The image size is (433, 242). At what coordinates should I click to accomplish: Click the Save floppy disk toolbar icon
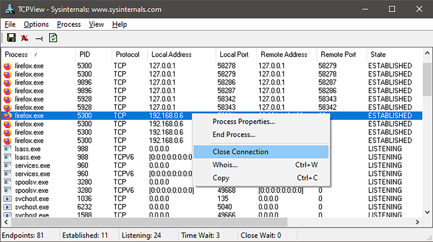click(11, 38)
